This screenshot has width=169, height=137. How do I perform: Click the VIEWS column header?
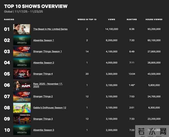coord(112,19)
